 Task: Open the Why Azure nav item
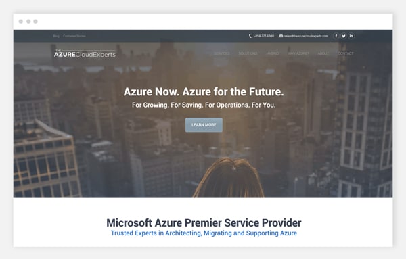click(x=298, y=53)
